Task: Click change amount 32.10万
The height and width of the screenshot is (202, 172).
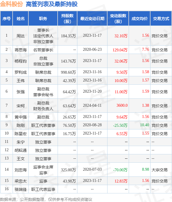Action: coord(121,36)
